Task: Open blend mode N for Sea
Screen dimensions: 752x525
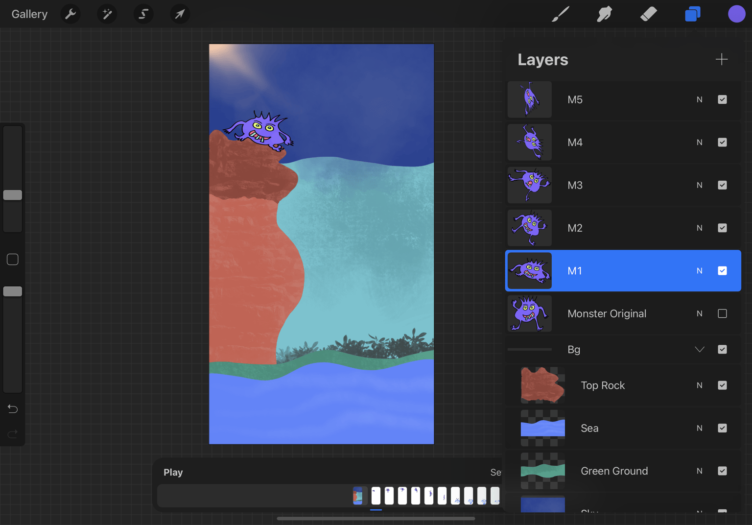Action: [x=700, y=428]
